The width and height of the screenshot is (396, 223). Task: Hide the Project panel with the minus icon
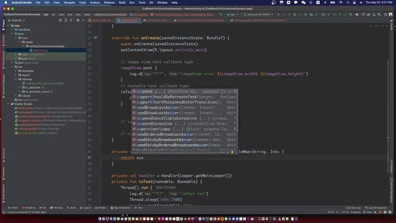(x=83, y=20)
